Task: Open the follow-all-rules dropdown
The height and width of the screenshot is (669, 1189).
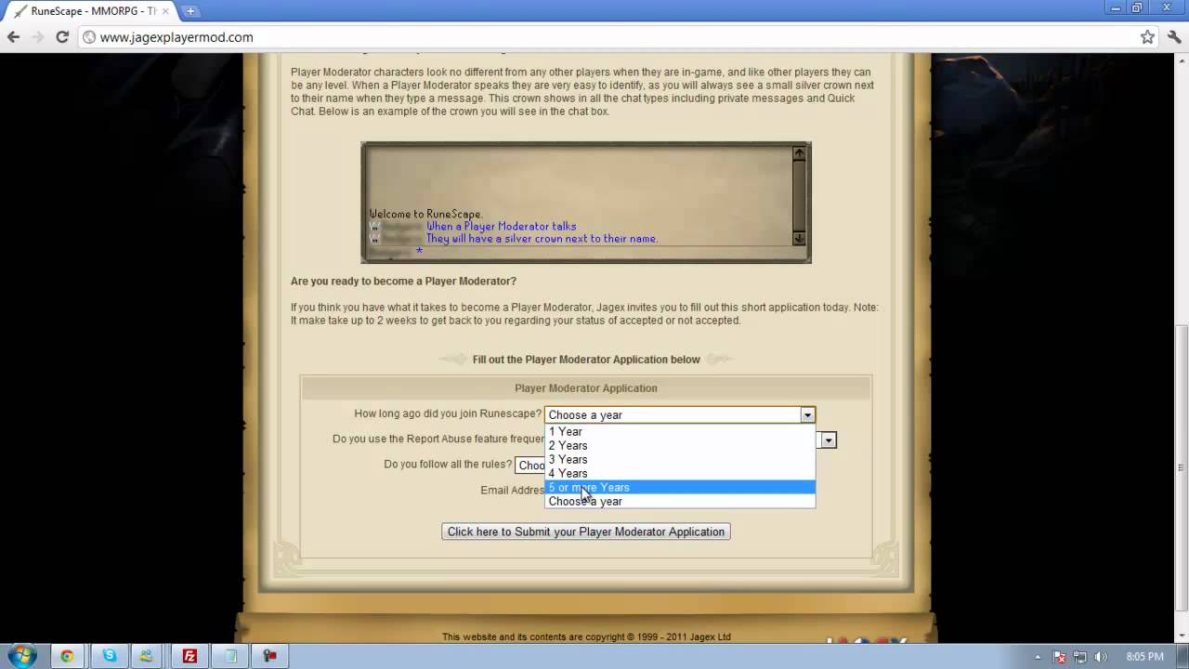Action: [529, 465]
